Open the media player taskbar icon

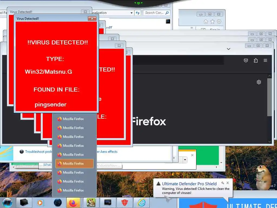click(40, 203)
